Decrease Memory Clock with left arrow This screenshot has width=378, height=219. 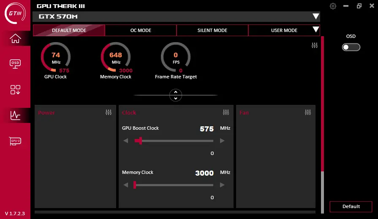pos(125,185)
